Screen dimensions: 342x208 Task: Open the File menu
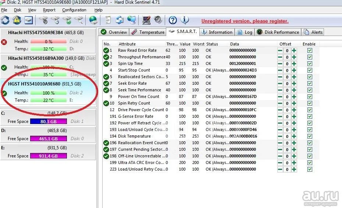tap(4, 10)
